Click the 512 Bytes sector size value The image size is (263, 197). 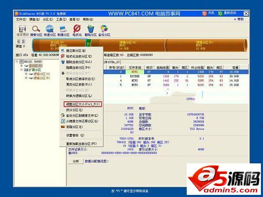(197, 129)
